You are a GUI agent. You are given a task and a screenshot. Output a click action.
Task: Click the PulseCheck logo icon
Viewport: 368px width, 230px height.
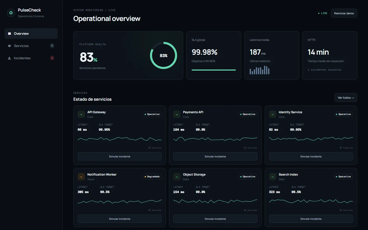coord(11,13)
